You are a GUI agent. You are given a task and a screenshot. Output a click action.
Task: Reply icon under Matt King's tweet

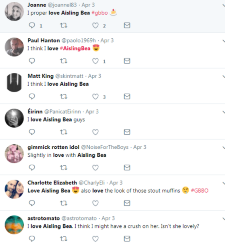point(32,96)
